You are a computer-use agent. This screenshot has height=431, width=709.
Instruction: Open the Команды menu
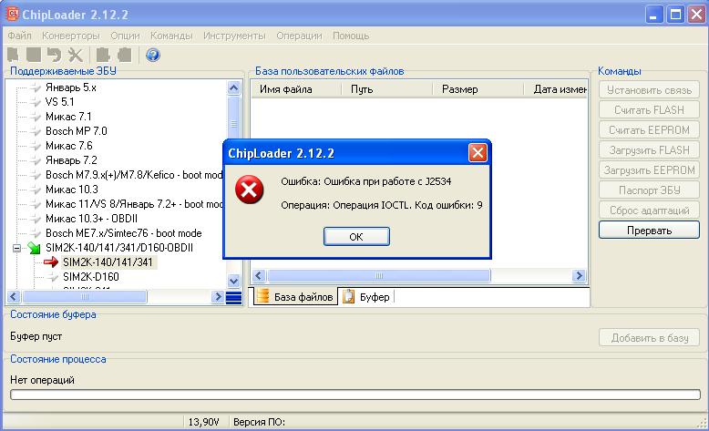tap(171, 36)
